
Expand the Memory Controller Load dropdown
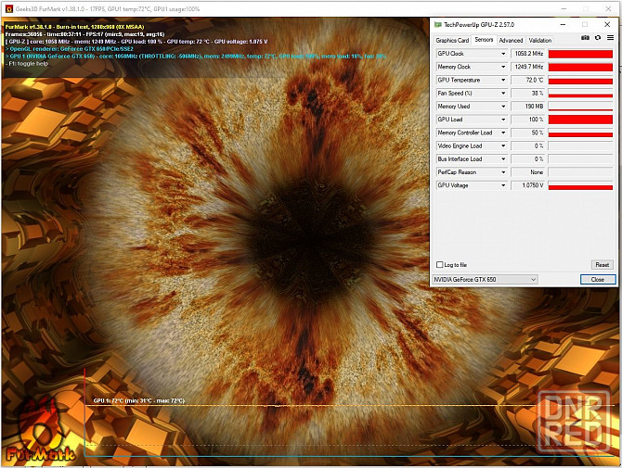pos(503,133)
